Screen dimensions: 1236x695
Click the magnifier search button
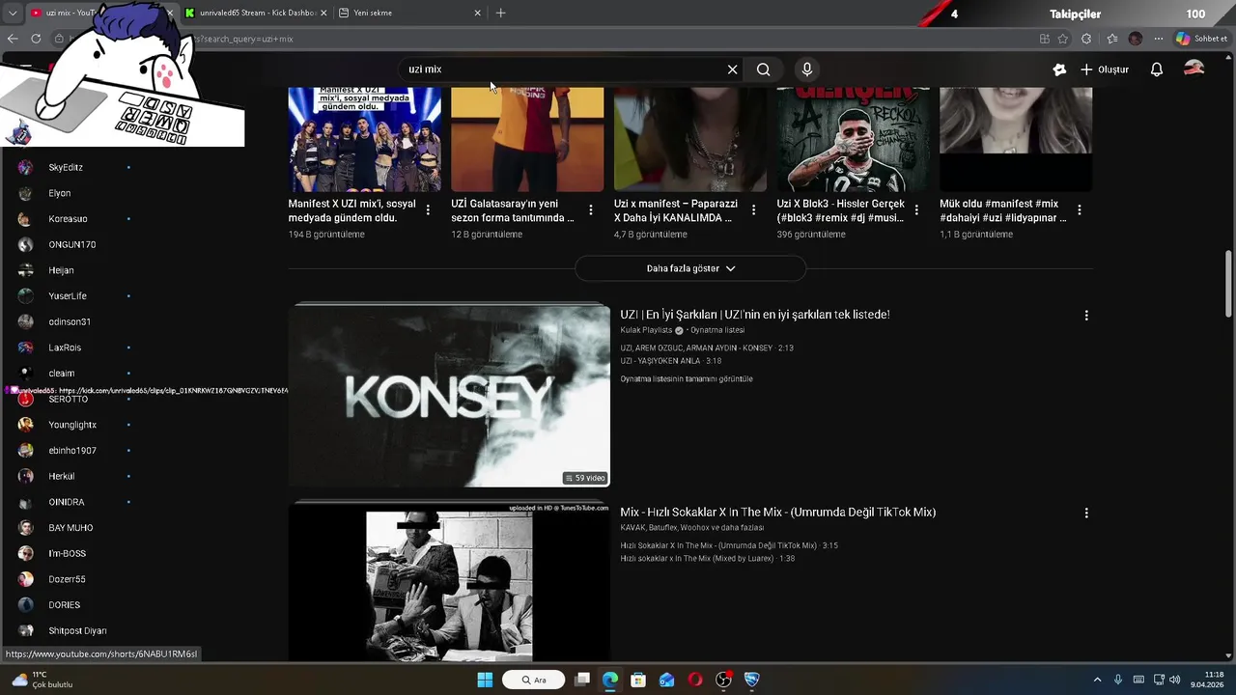[x=764, y=69]
